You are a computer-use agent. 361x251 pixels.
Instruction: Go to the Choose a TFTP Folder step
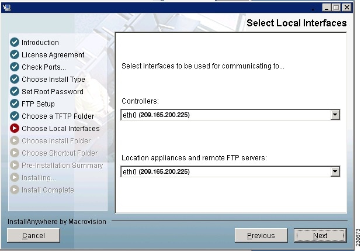pyautogui.click(x=57, y=116)
